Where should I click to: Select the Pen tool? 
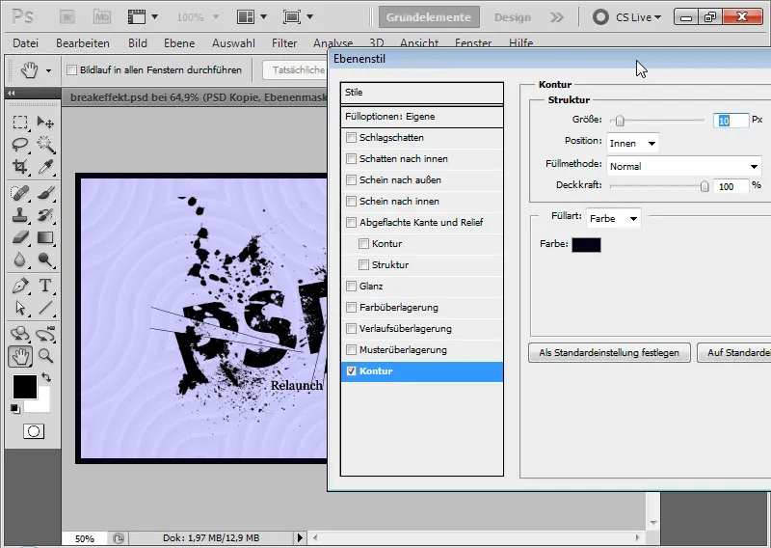pyautogui.click(x=19, y=286)
